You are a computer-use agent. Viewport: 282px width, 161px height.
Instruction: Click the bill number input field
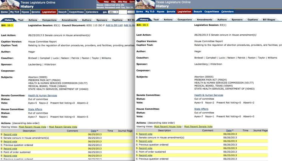click(x=125, y=12)
